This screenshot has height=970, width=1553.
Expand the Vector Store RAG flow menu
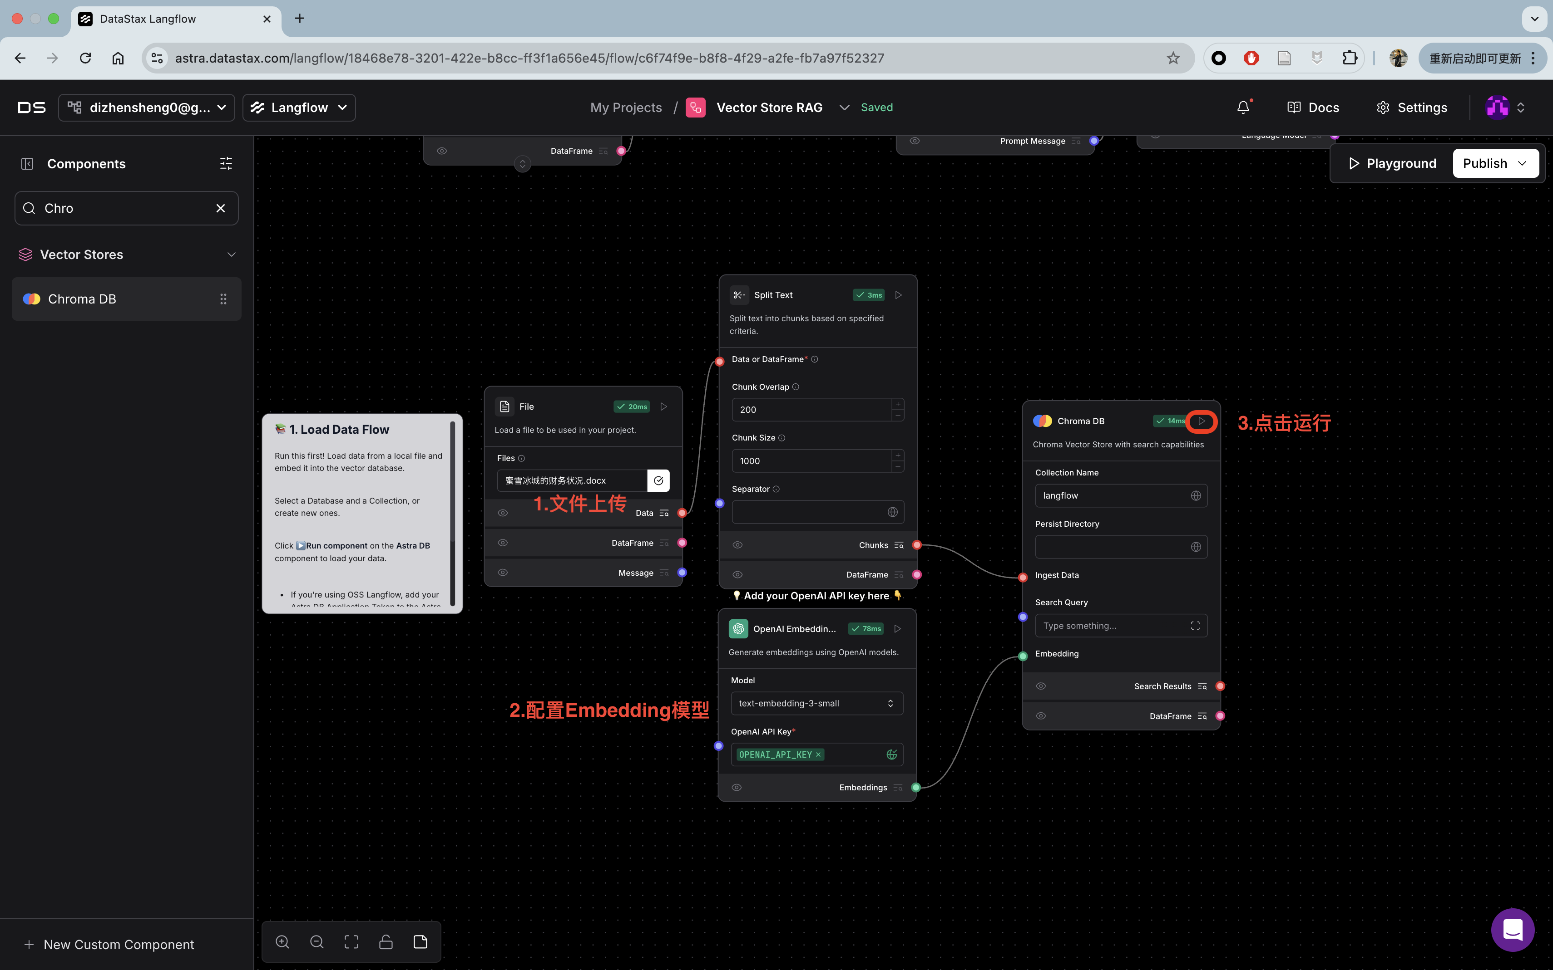[844, 107]
